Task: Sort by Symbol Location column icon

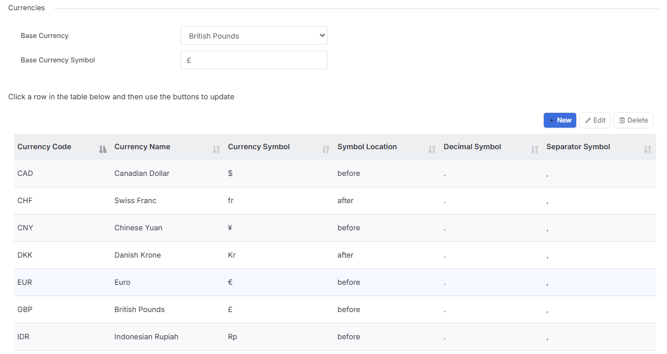Action: [x=432, y=149]
